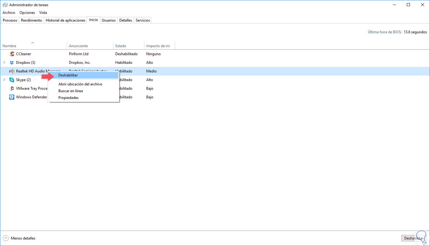The image size is (430, 246).
Task: Maximize the Administrador de tareas window
Action: pos(409,5)
